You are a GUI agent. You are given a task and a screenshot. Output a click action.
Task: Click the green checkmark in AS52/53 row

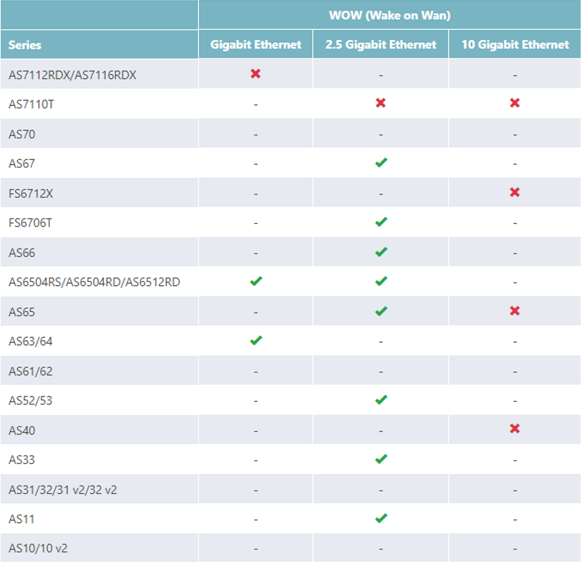(x=381, y=399)
